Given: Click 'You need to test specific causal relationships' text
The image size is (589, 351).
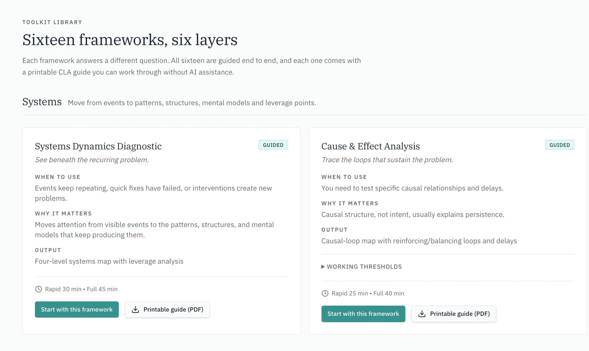Looking at the screenshot, I should pyautogui.click(x=412, y=188).
